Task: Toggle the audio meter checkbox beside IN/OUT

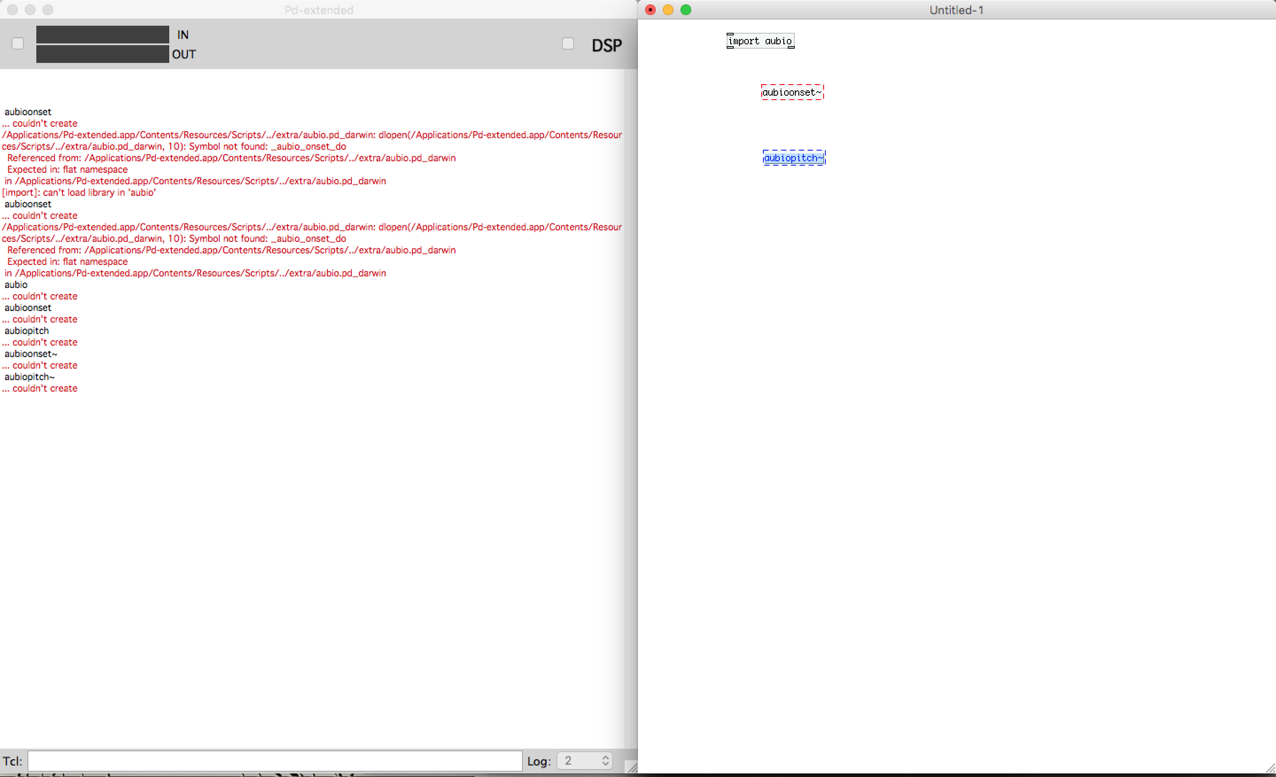Action: pyautogui.click(x=18, y=43)
